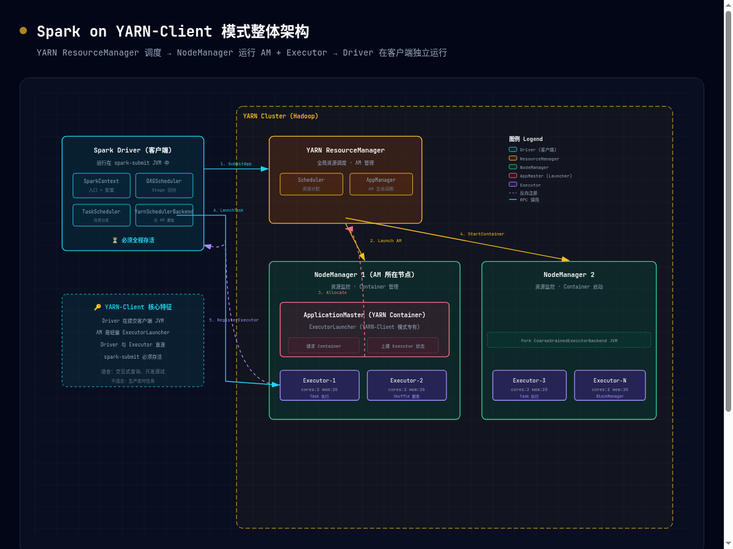The height and width of the screenshot is (549, 733).
Task: Select the Executor-3 node
Action: [530, 386]
